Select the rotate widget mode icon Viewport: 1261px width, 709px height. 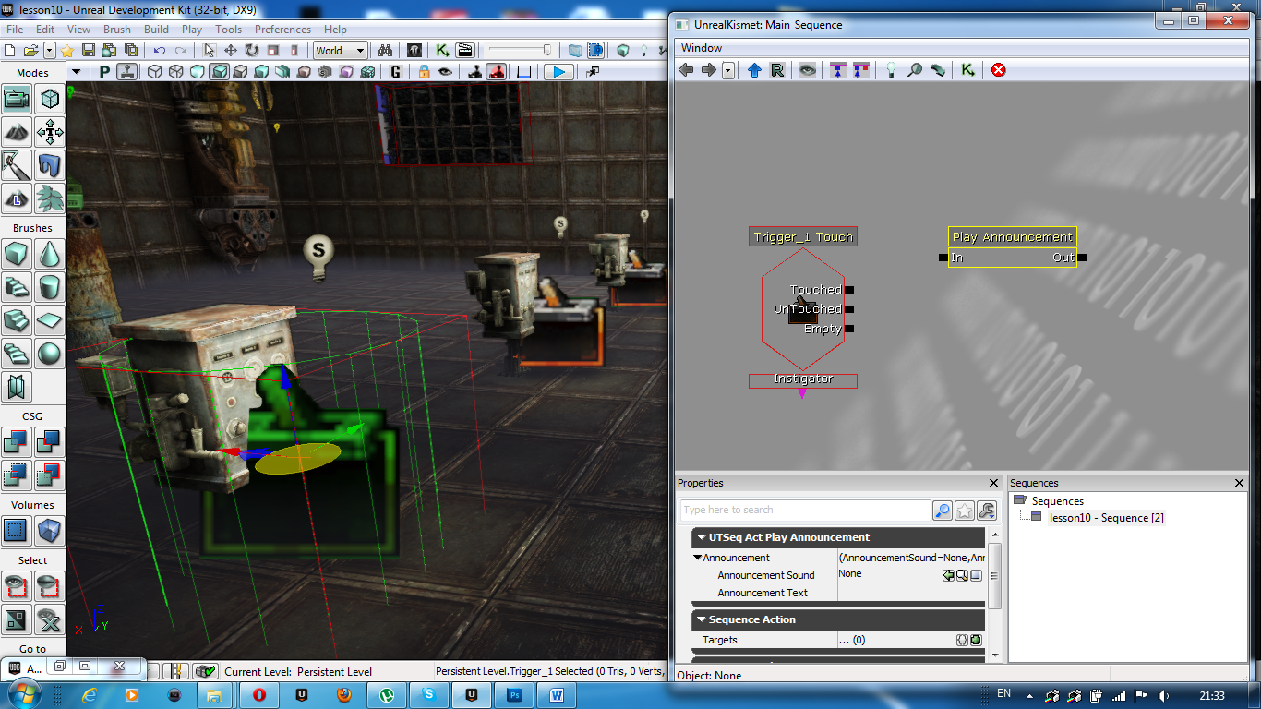251,50
